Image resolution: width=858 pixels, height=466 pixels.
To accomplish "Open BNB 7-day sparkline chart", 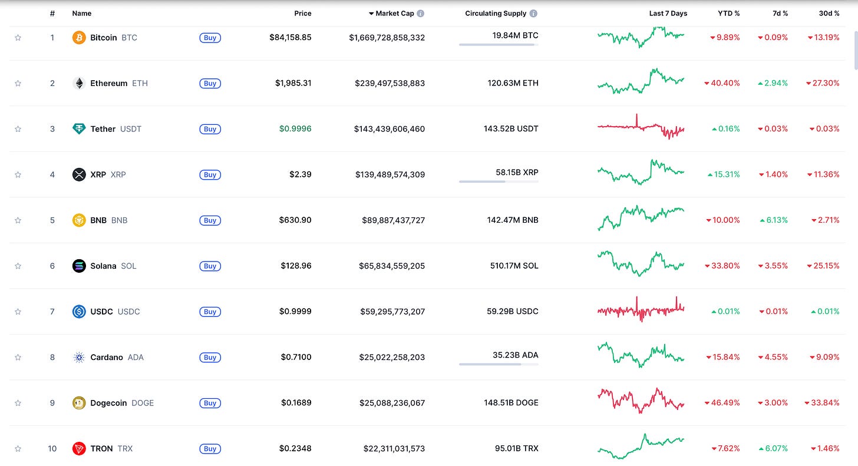I will coord(641,218).
